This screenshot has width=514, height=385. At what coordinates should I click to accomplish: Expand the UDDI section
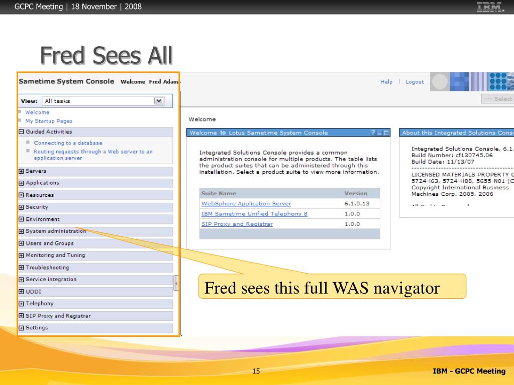click(x=21, y=291)
